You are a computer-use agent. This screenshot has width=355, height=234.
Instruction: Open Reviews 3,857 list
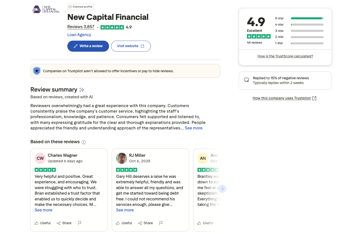[x=81, y=27]
